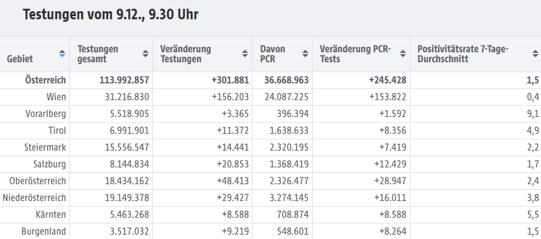The height and width of the screenshot is (239, 541).
Task: Click Oberösterreich row name
Action: [37, 181]
